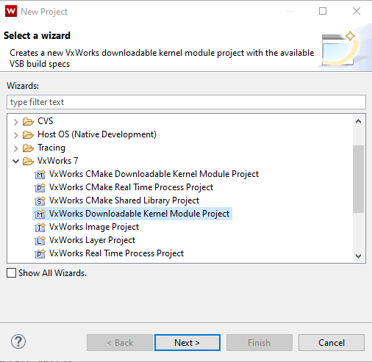The height and width of the screenshot is (362, 372).
Task: Select the VxWorks 7 tree label
Action: coord(58,161)
